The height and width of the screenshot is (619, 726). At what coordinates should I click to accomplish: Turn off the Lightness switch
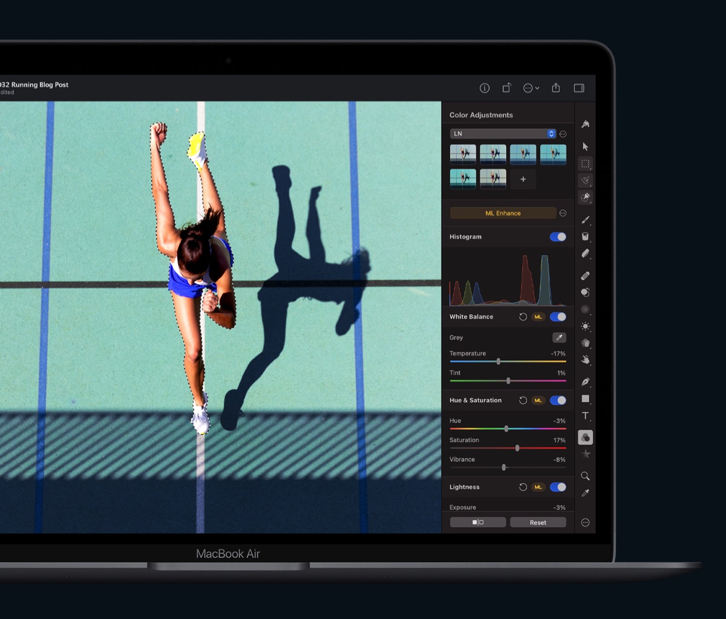558,487
